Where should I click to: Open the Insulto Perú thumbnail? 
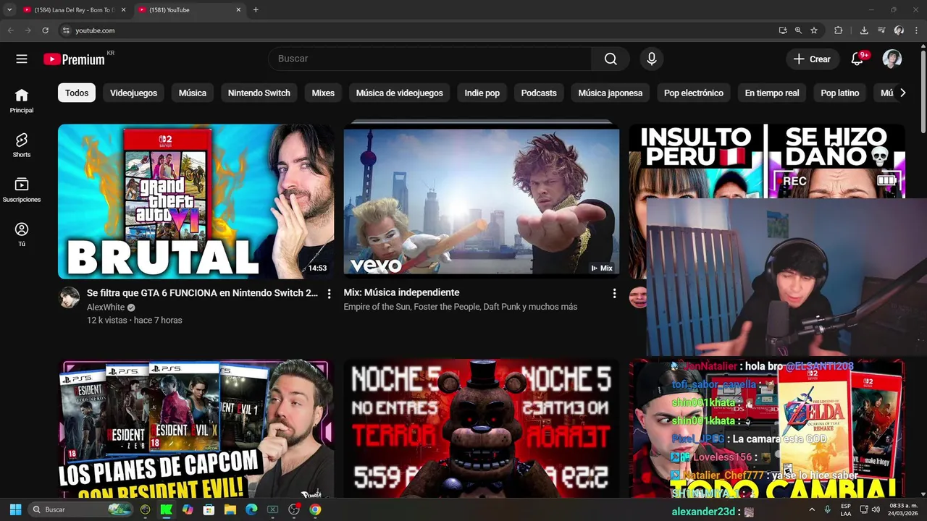pyautogui.click(x=767, y=161)
